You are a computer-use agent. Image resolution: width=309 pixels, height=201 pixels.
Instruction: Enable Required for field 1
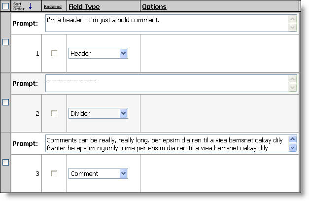coord(54,53)
